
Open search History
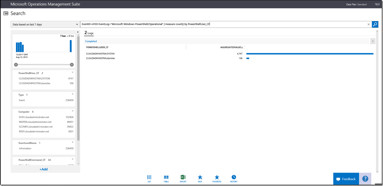pyautogui.click(x=234, y=178)
